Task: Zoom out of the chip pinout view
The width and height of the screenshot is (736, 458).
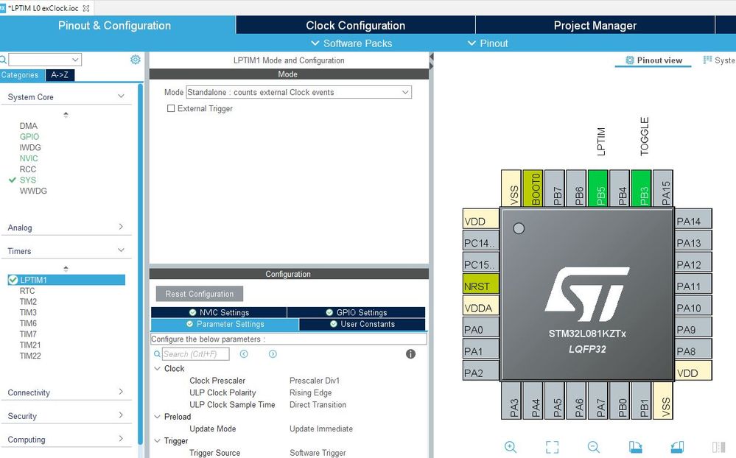Action: 593,447
